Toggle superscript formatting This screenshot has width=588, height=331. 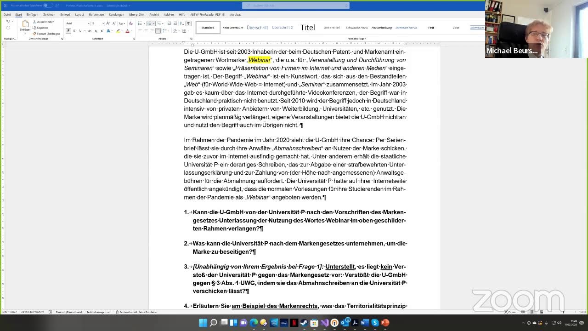pos(102,31)
